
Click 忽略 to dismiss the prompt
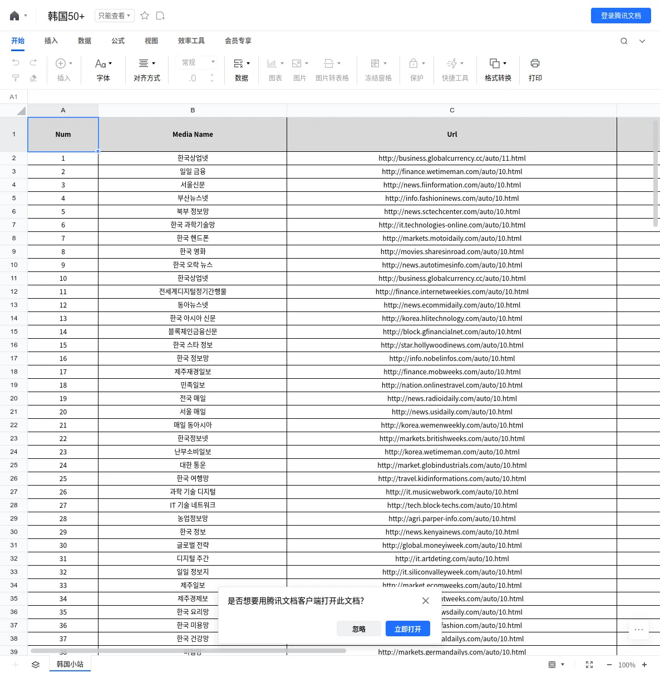[359, 629]
